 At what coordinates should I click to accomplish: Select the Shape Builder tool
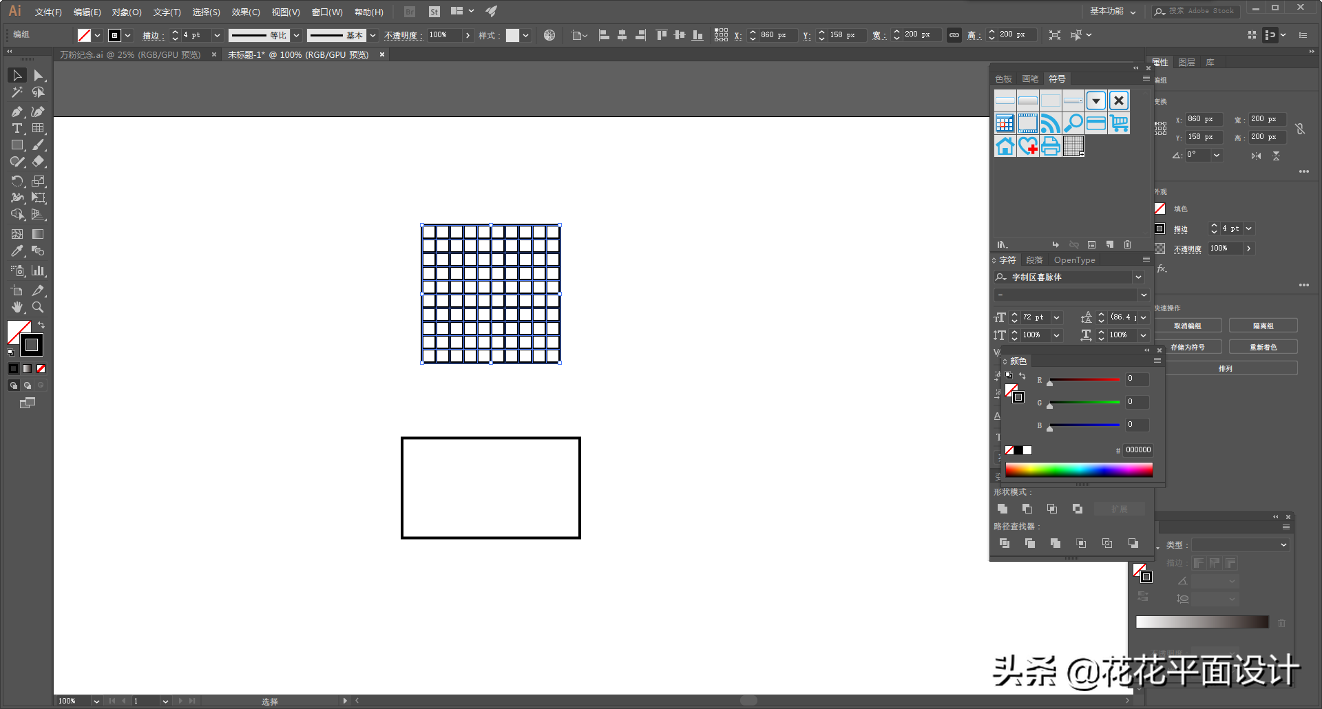tap(17, 215)
